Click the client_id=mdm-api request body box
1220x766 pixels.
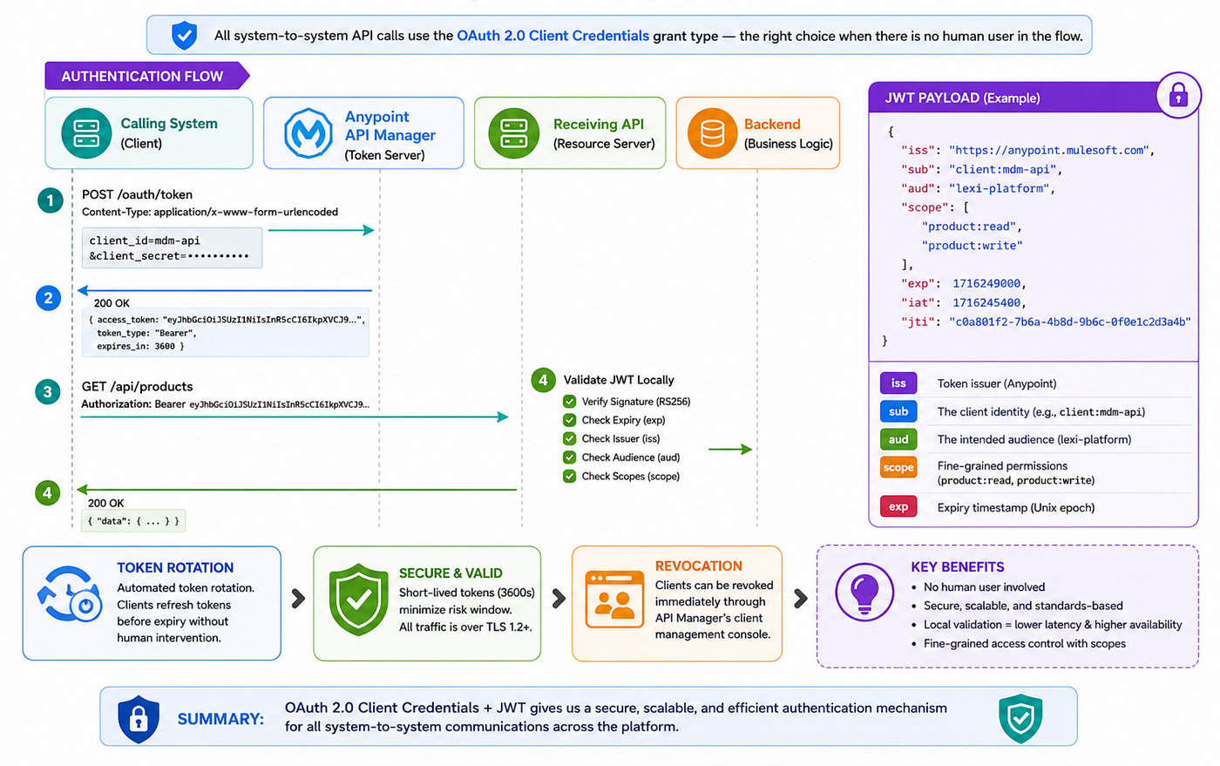pyautogui.click(x=172, y=247)
